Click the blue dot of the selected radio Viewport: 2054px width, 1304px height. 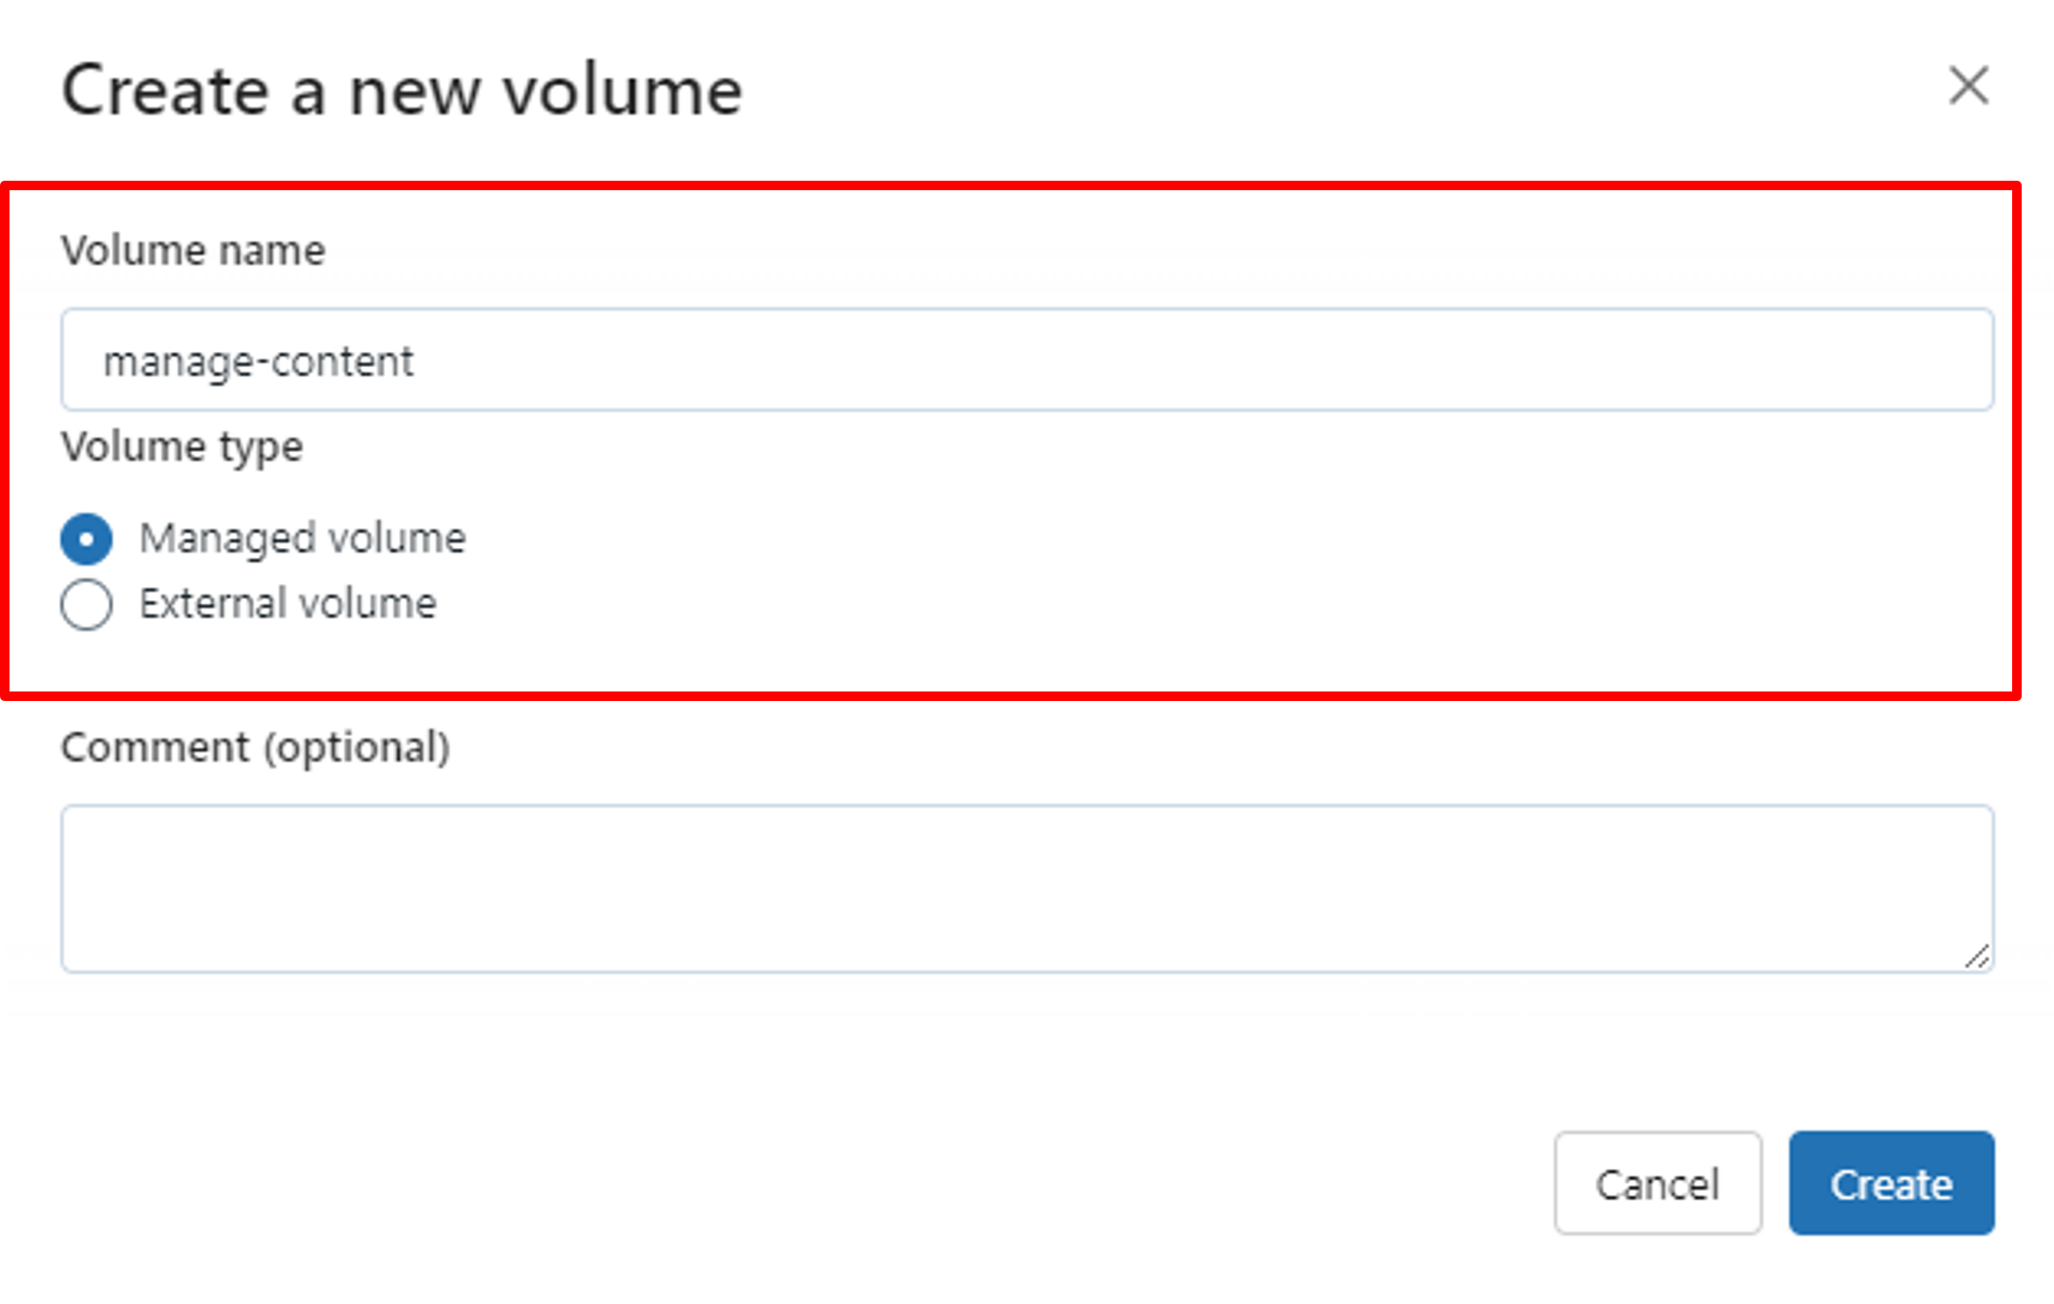pos(87,539)
